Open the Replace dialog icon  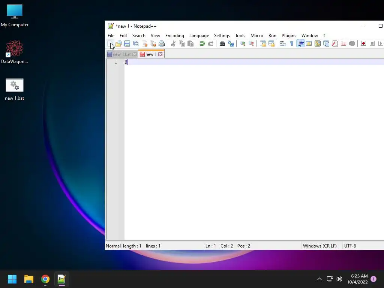231,43
